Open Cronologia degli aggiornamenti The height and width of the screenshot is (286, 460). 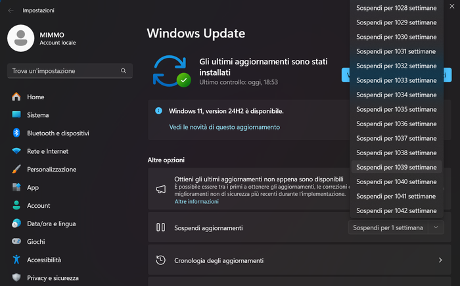(300, 260)
